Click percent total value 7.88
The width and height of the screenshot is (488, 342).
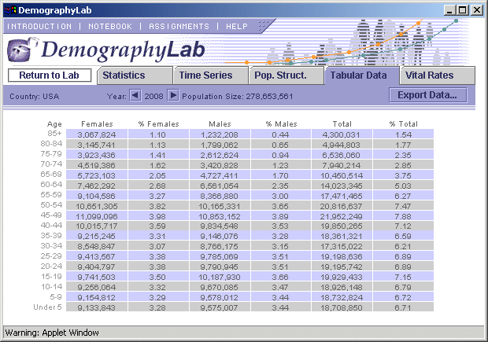[x=403, y=217]
